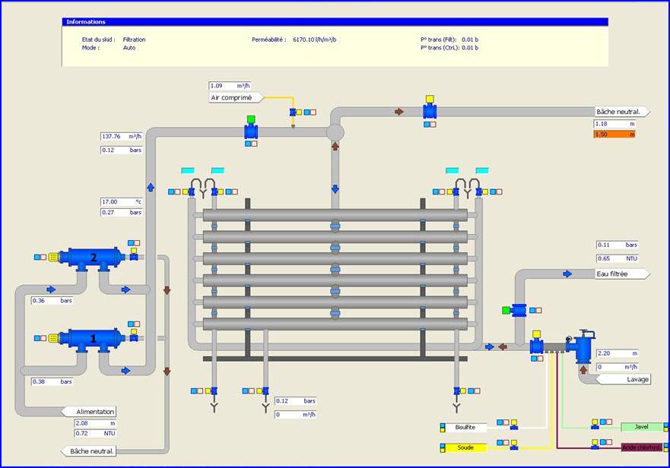This screenshot has width=670, height=468.
Task: Select the Acide chlorhyd dosing valve
Action: tap(595, 447)
